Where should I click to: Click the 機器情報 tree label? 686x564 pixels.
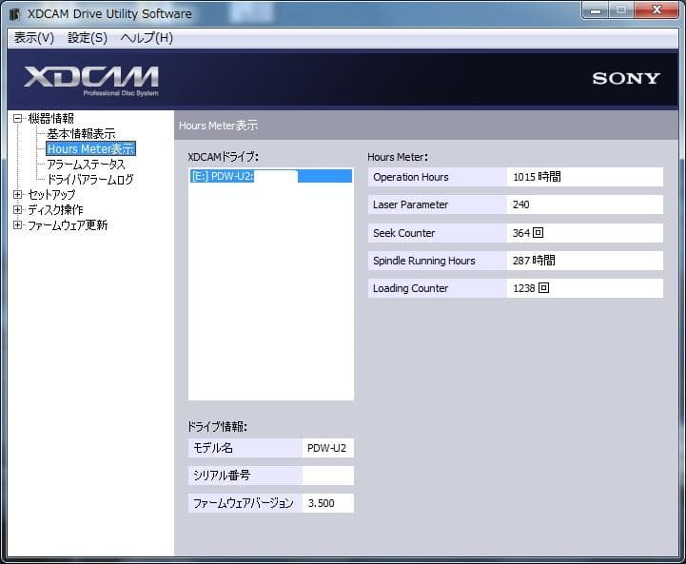point(50,119)
